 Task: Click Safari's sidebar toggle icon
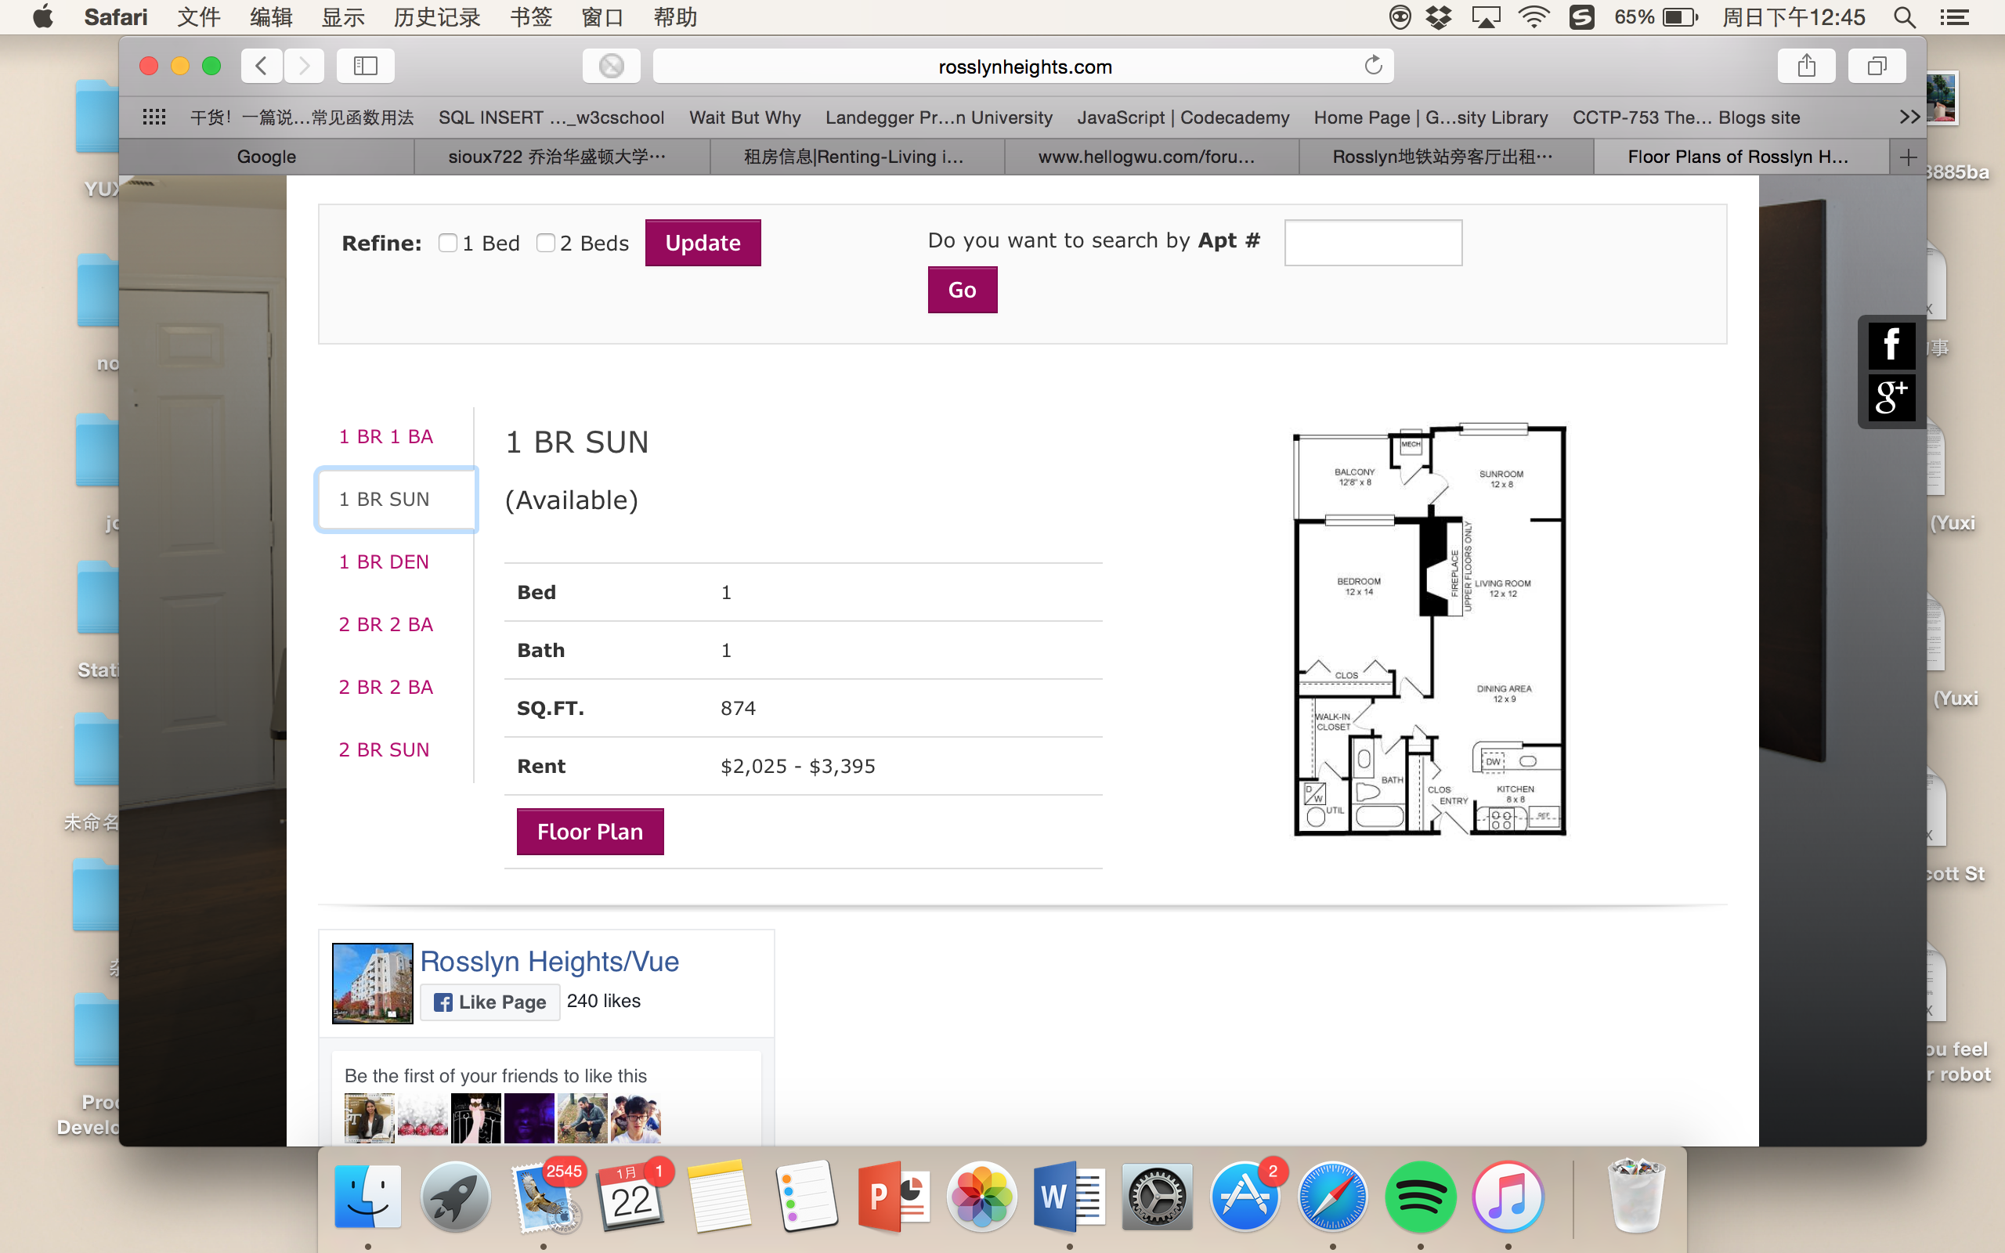pos(366,66)
